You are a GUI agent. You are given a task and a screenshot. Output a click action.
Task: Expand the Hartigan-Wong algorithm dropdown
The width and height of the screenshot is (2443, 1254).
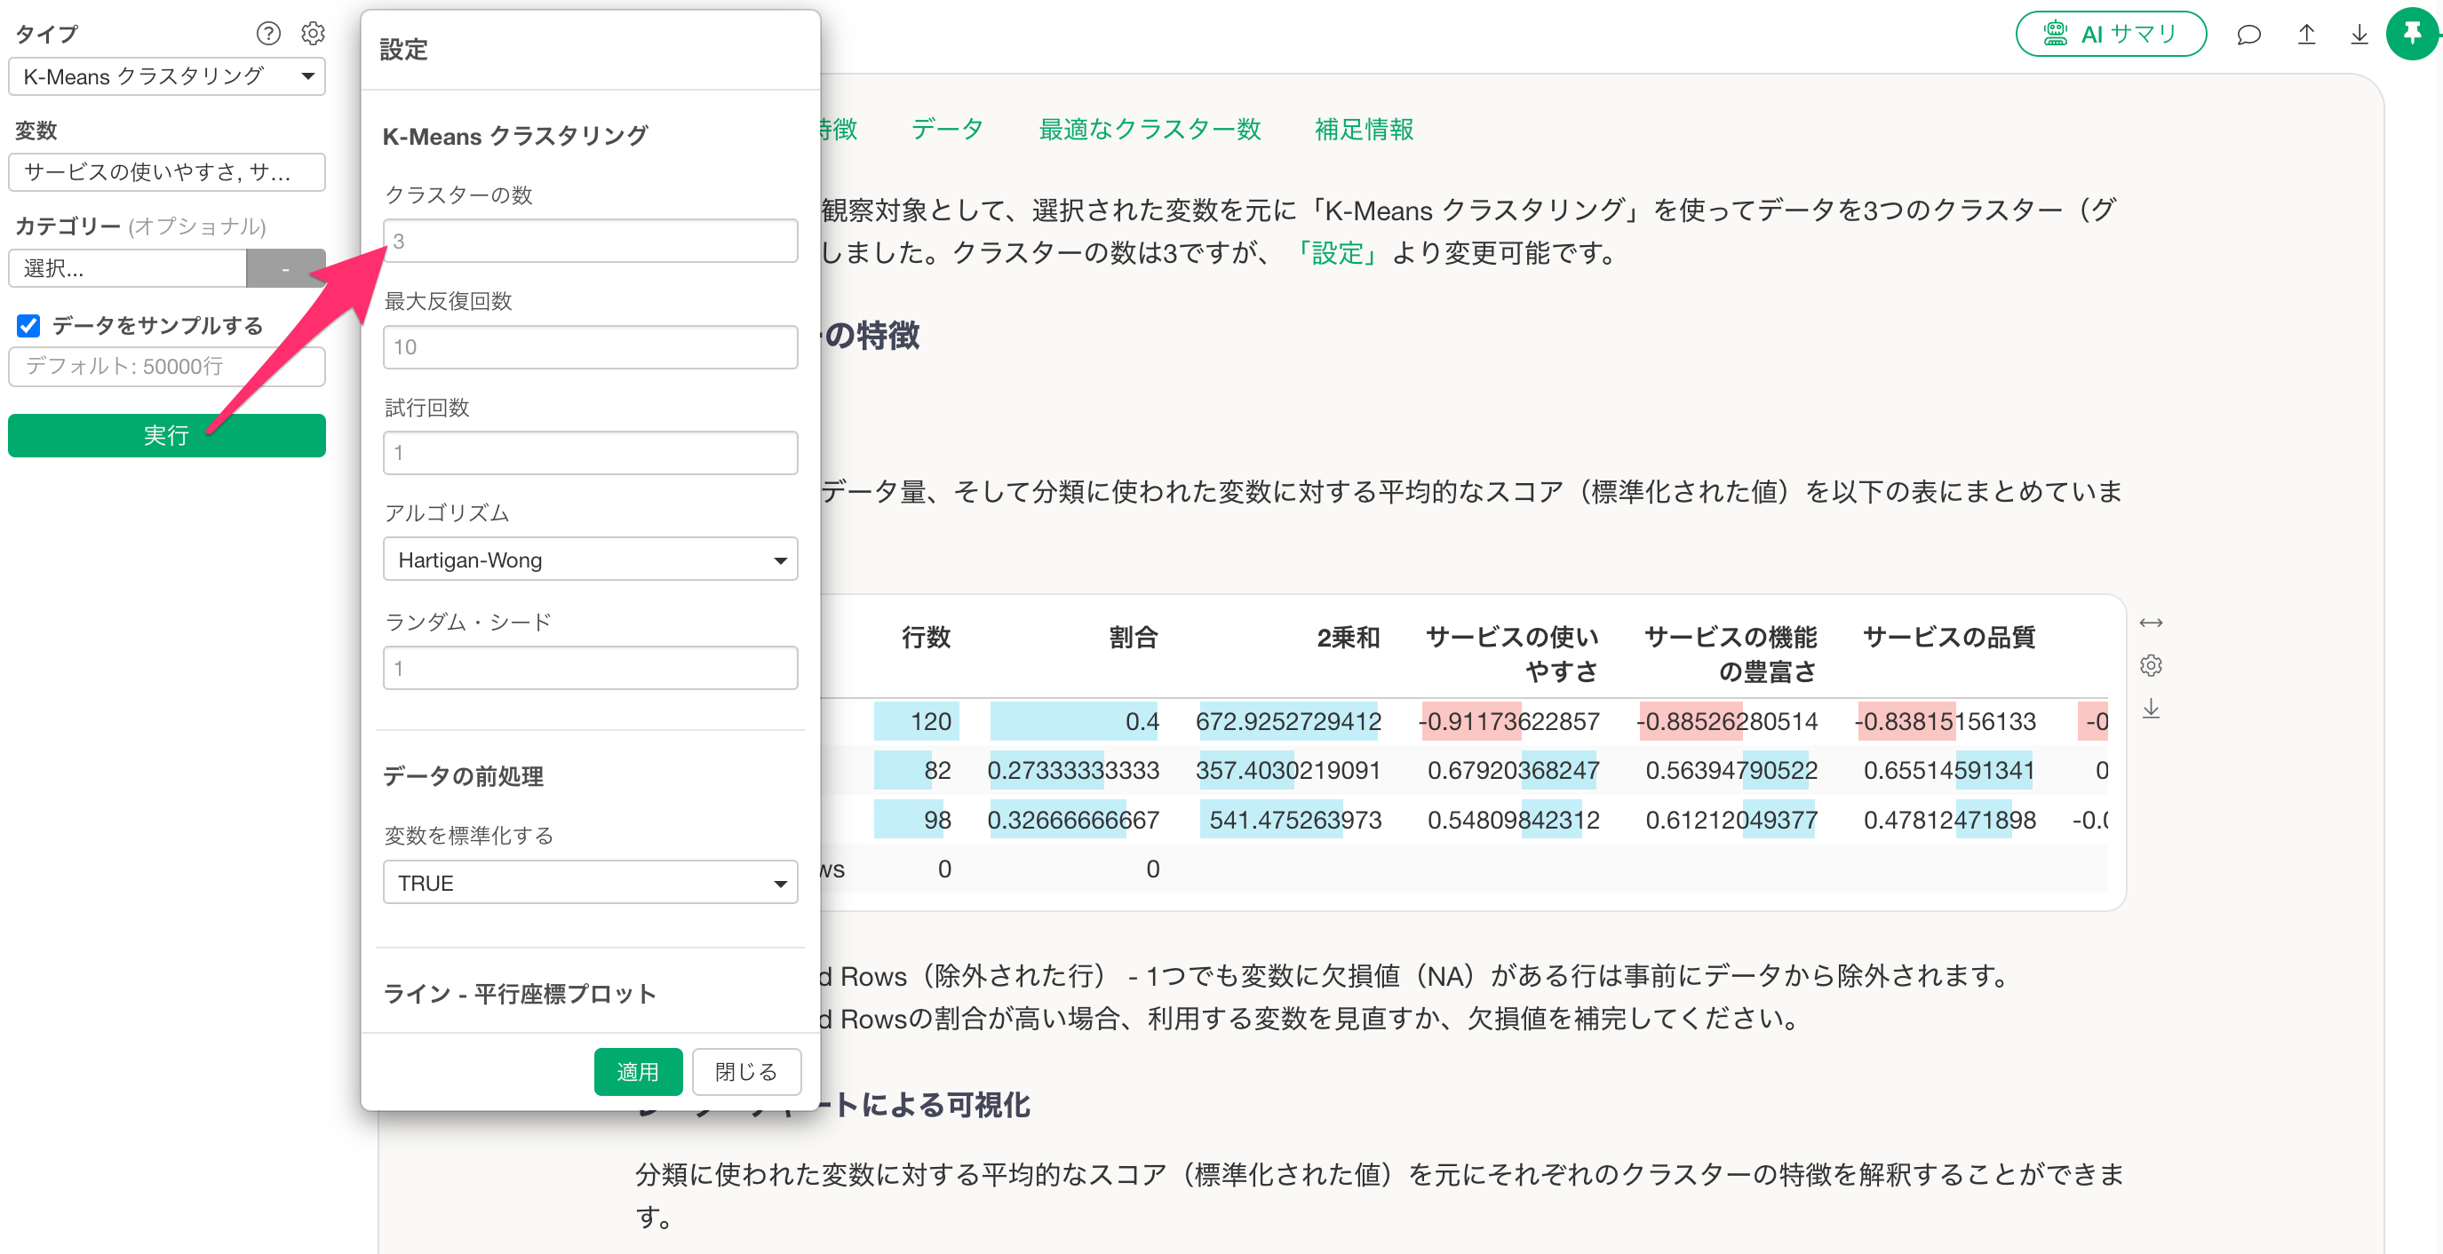coord(590,560)
